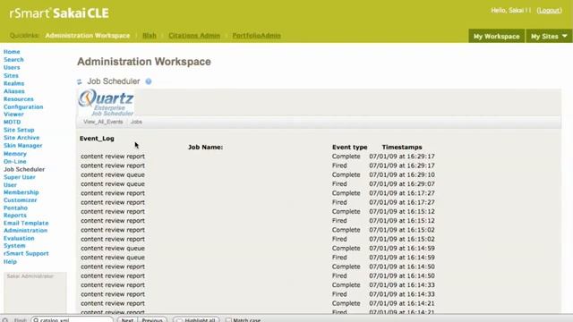Open the Blah quicklink

(150, 36)
